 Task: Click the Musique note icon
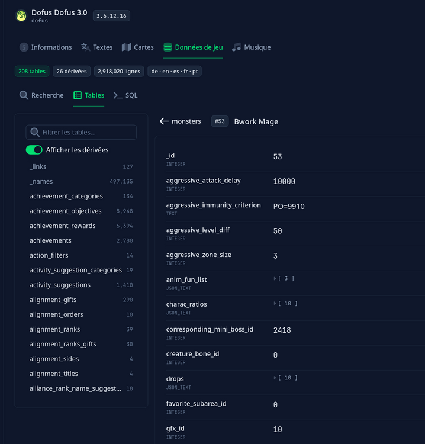236,47
